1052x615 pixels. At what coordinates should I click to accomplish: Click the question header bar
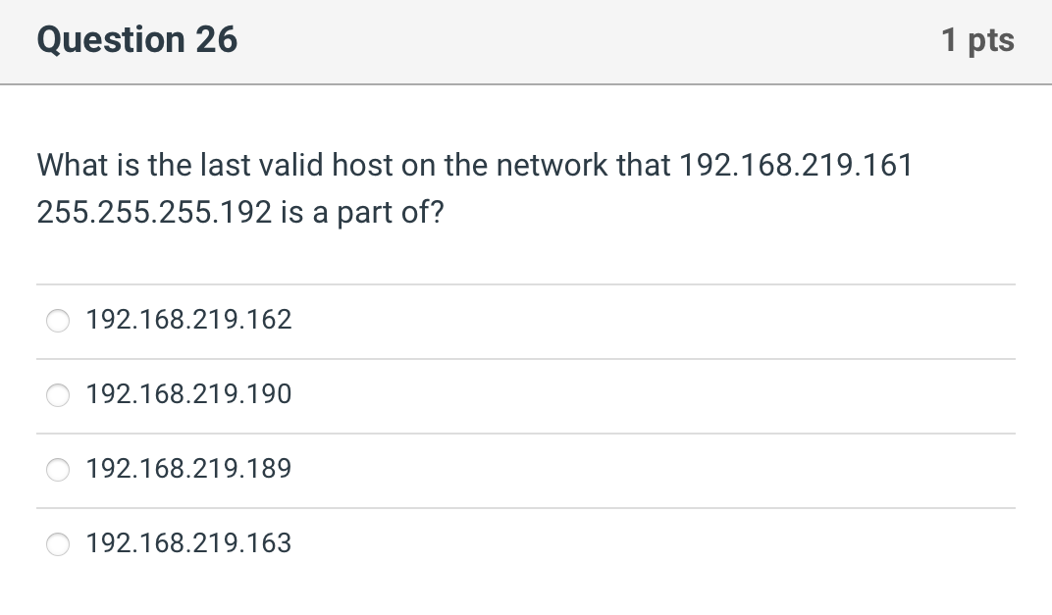(526, 41)
